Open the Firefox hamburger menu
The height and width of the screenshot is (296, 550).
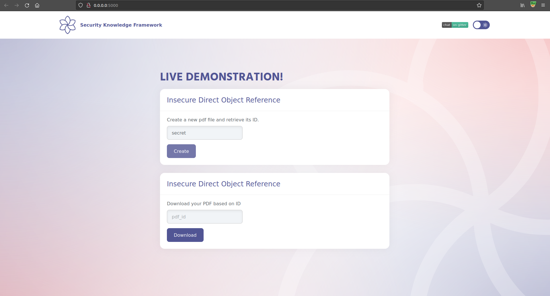tap(543, 5)
